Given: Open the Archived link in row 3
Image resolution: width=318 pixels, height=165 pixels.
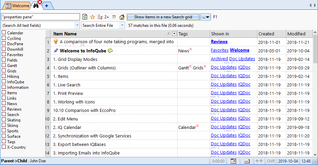Looking at the screenshot, I should pos(219,59).
